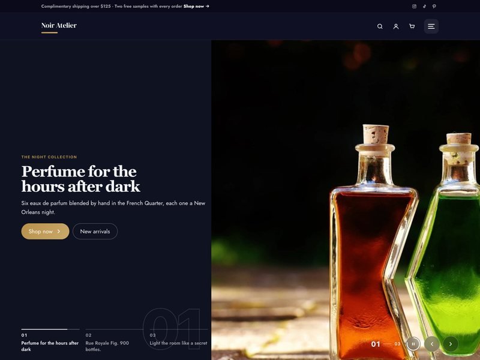480x360 pixels.
Task: Open the hamburger menu button
Action: [431, 26]
